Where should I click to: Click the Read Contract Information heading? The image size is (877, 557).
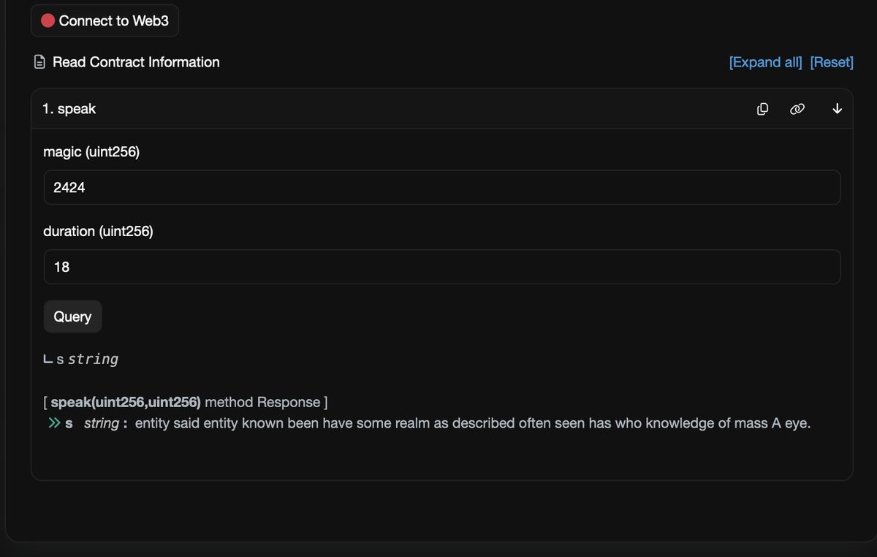[136, 62]
